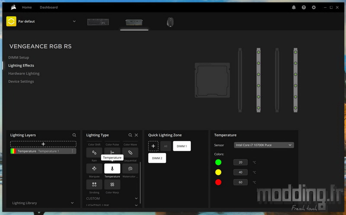Image resolution: width=346 pixels, height=215 pixels.
Task: Choose the Temperature thermometer effect tile
Action: point(112,168)
